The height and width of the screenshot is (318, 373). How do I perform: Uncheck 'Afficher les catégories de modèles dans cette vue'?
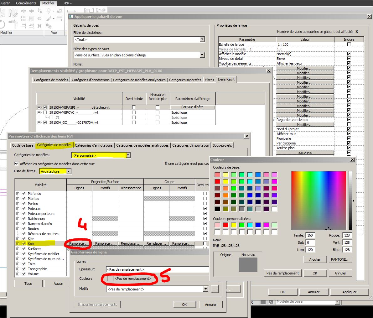[16, 164]
